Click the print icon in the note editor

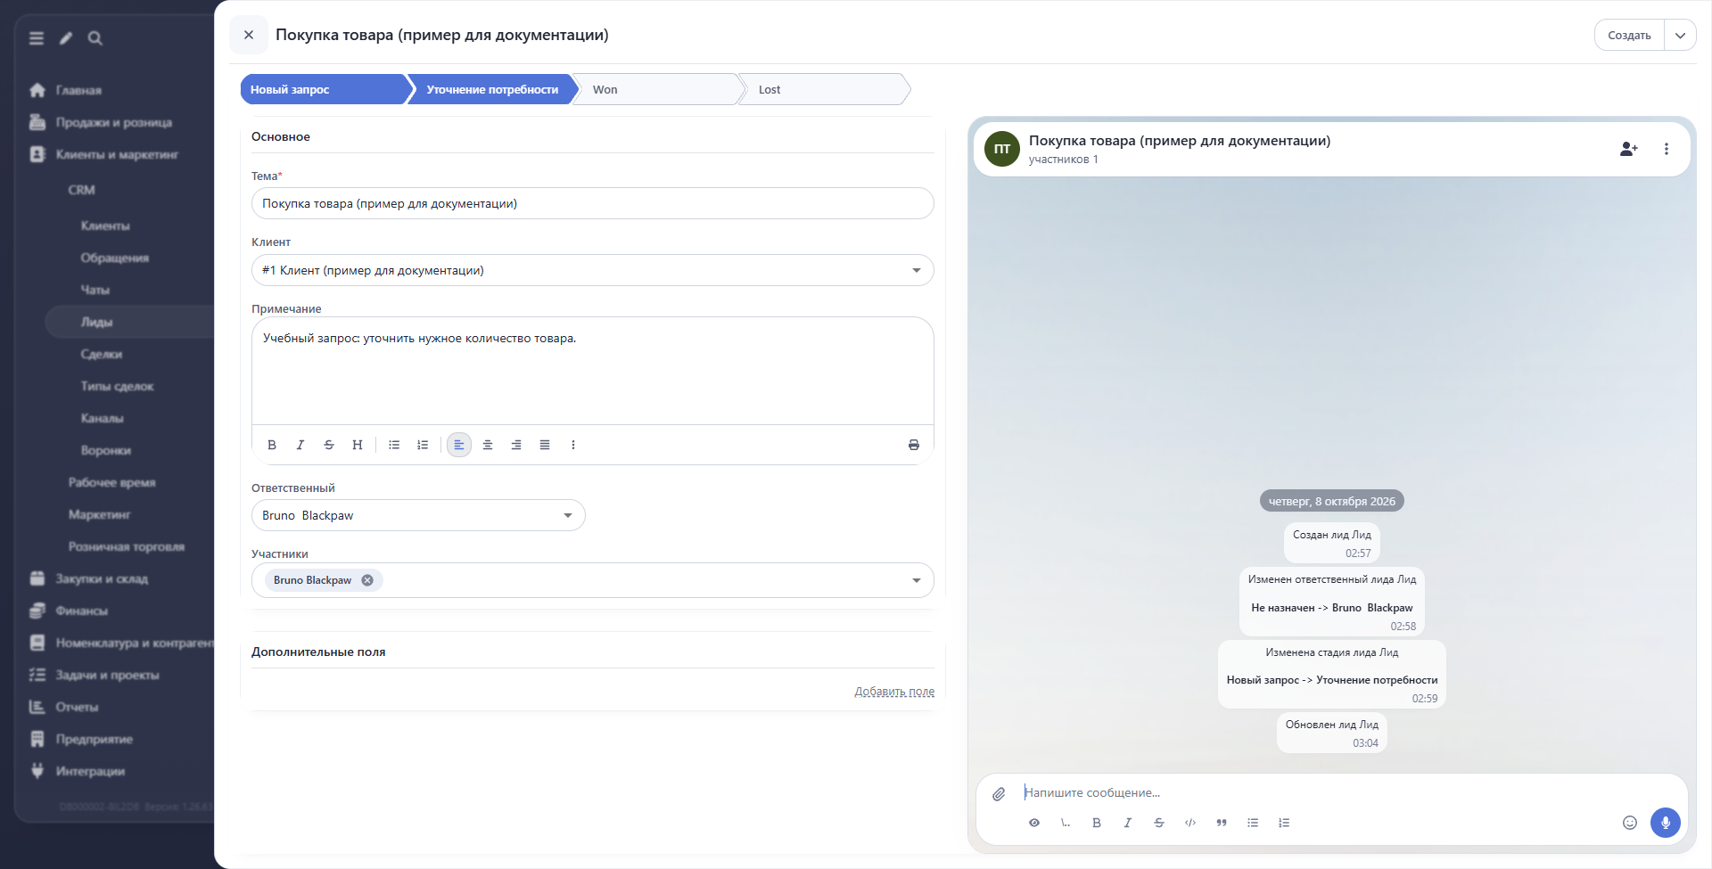(x=914, y=445)
